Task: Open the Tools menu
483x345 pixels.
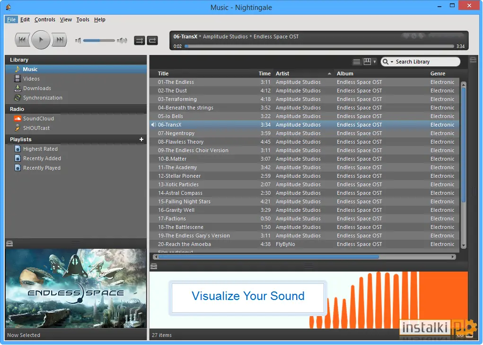Action: pyautogui.click(x=83, y=19)
